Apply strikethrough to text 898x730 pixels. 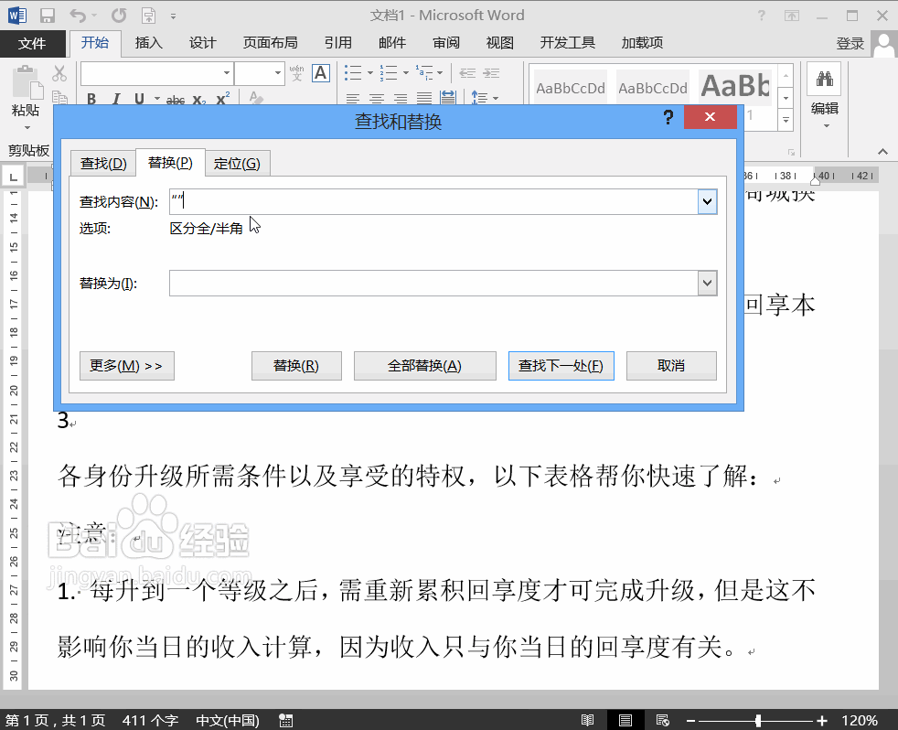(175, 99)
